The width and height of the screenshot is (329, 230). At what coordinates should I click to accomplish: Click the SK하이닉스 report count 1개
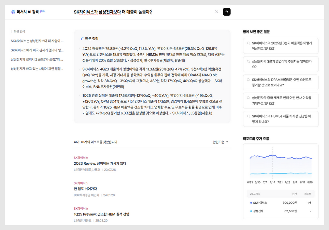pyautogui.click(x=309, y=203)
